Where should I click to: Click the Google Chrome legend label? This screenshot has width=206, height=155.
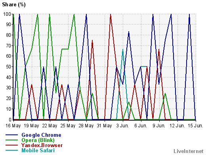pyautogui.click(x=41, y=135)
